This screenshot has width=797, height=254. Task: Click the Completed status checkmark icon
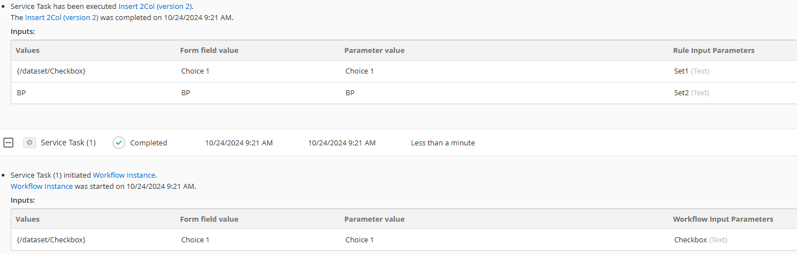pyautogui.click(x=119, y=143)
